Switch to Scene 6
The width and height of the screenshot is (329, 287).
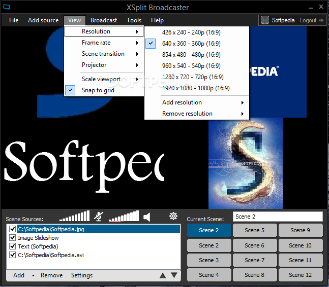coord(255,245)
